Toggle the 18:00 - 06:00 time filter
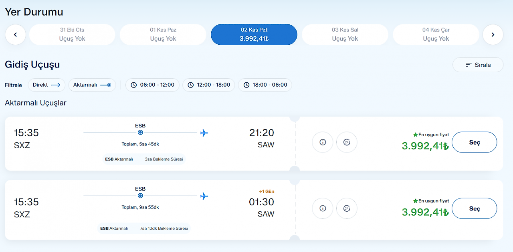This screenshot has height=252, width=513. coord(265,85)
